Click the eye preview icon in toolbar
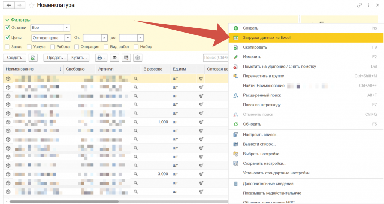The width and height of the screenshot is (384, 204). (x=114, y=58)
